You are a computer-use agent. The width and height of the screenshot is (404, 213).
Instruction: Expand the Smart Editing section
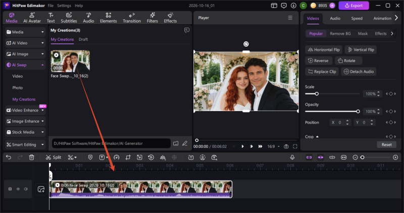coord(25,144)
